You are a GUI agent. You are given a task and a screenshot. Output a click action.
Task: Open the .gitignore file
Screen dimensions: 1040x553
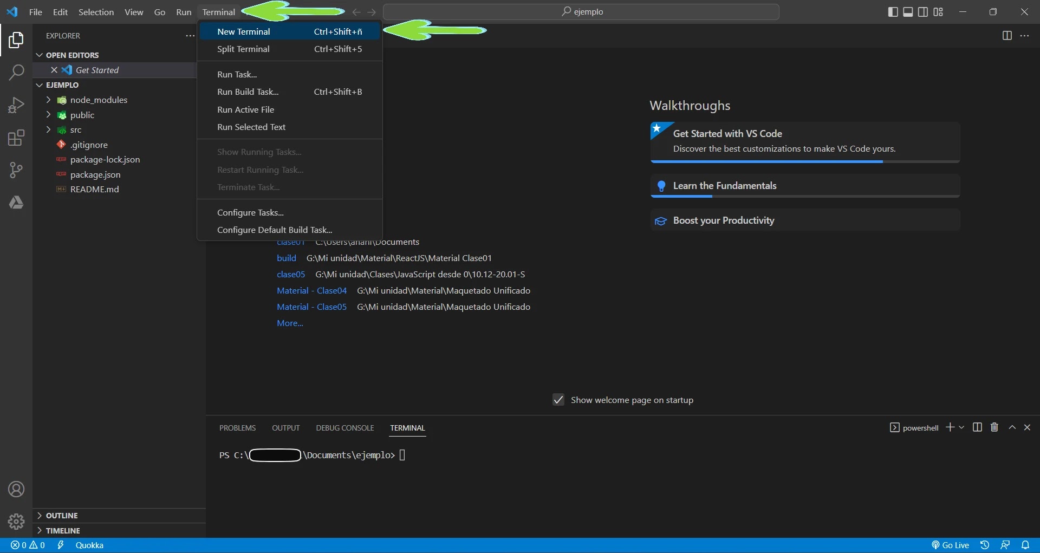coord(89,145)
